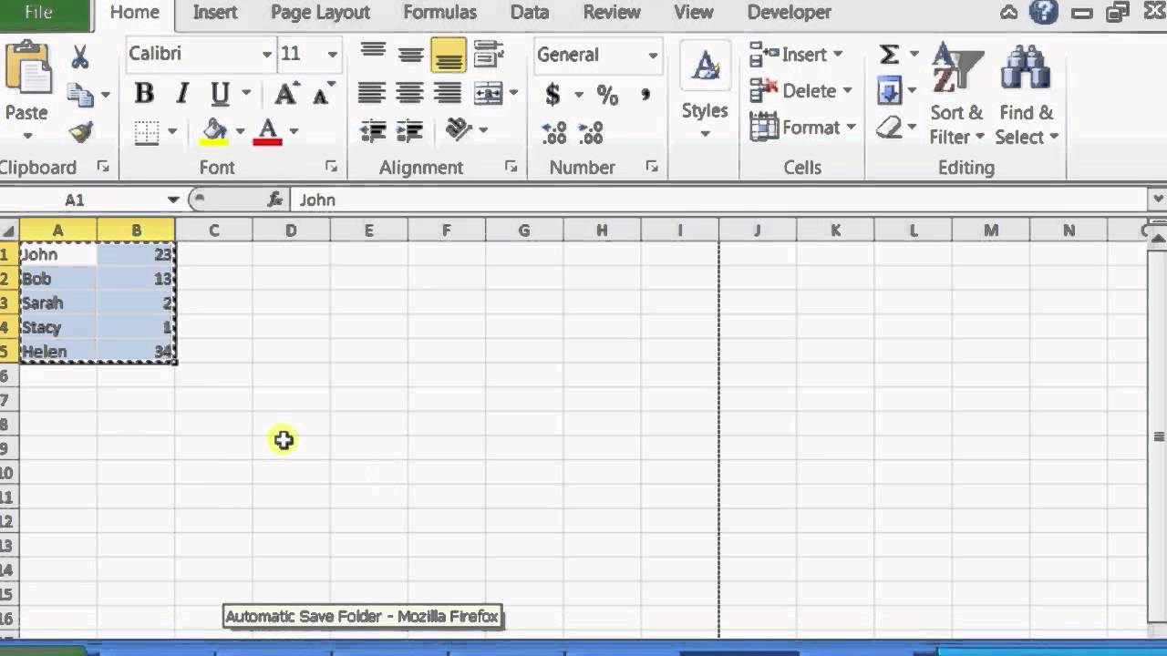Screen dimensions: 1167x656
Task: Decrease font size with Shrink Font
Action: pos(322,93)
